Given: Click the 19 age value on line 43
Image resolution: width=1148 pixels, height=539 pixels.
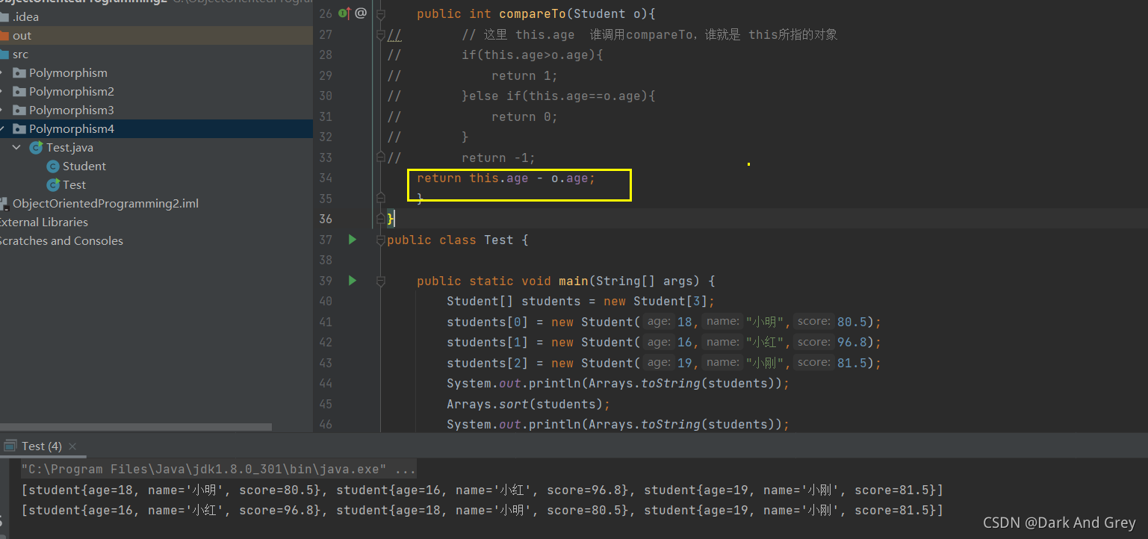Looking at the screenshot, I should point(684,363).
